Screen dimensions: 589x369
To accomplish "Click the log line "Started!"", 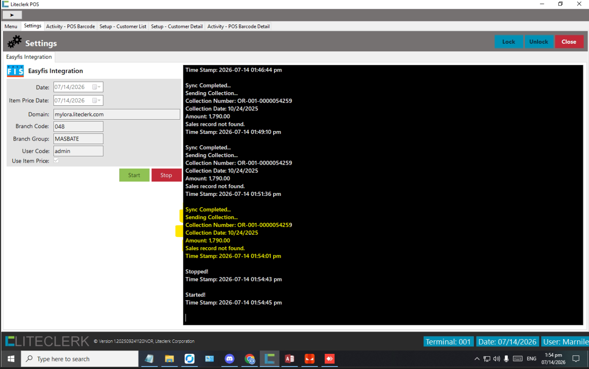I will click(x=196, y=295).
